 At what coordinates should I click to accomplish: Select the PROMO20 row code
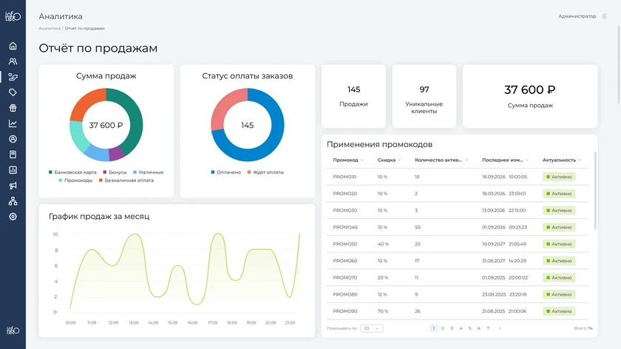coord(345,194)
